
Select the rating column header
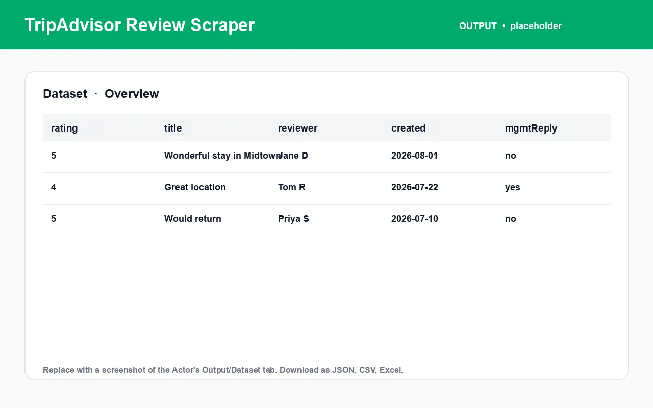pos(64,128)
